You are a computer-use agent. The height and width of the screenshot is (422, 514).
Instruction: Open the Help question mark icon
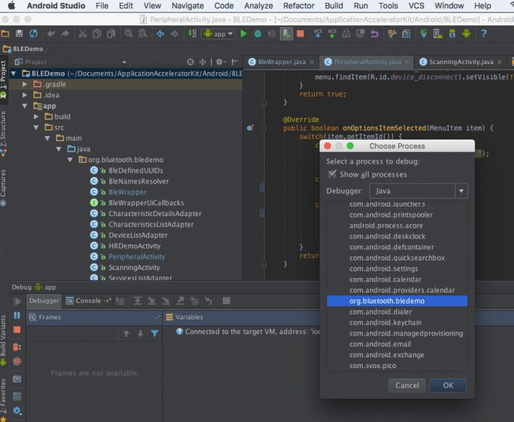pos(483,33)
